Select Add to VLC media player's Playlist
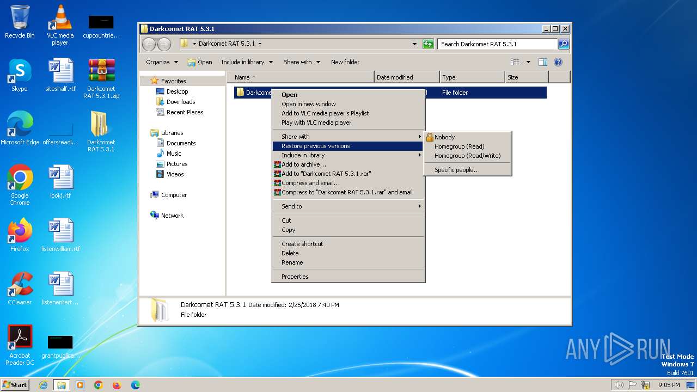Image resolution: width=697 pixels, height=392 pixels. (x=348, y=113)
